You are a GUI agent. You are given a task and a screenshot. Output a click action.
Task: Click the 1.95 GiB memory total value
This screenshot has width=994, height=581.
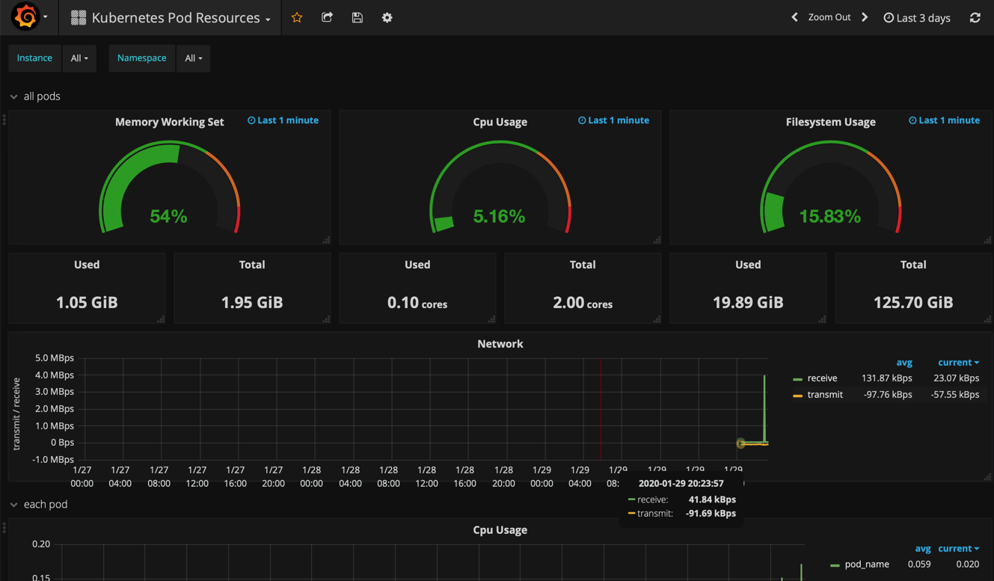click(252, 302)
